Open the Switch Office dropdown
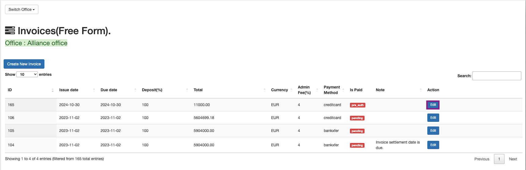 (22, 9)
